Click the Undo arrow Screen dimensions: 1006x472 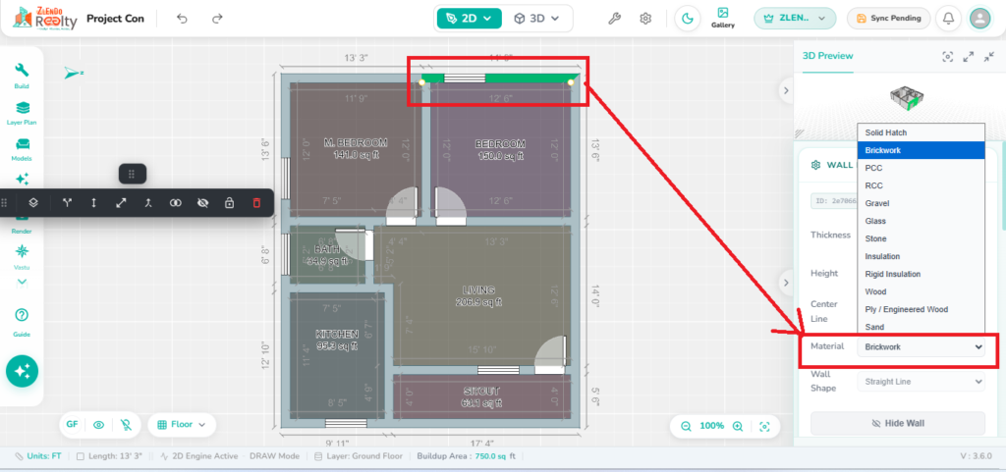tap(182, 19)
